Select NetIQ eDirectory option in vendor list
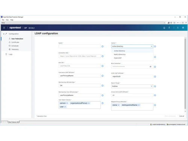 [132, 55]
